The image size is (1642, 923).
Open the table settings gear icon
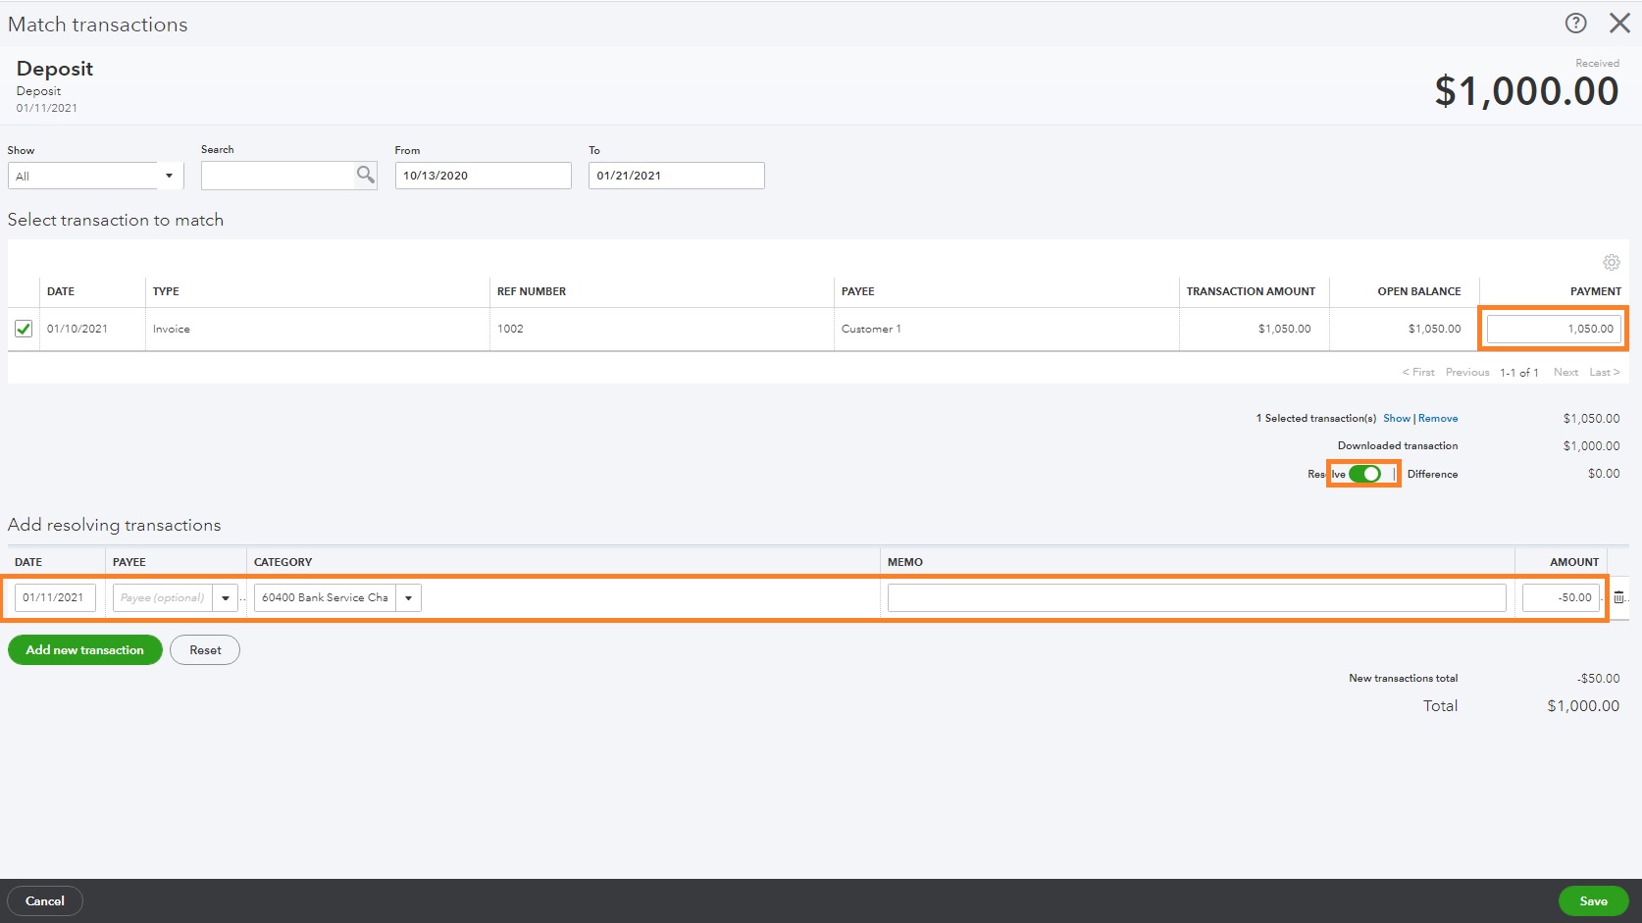click(1611, 262)
